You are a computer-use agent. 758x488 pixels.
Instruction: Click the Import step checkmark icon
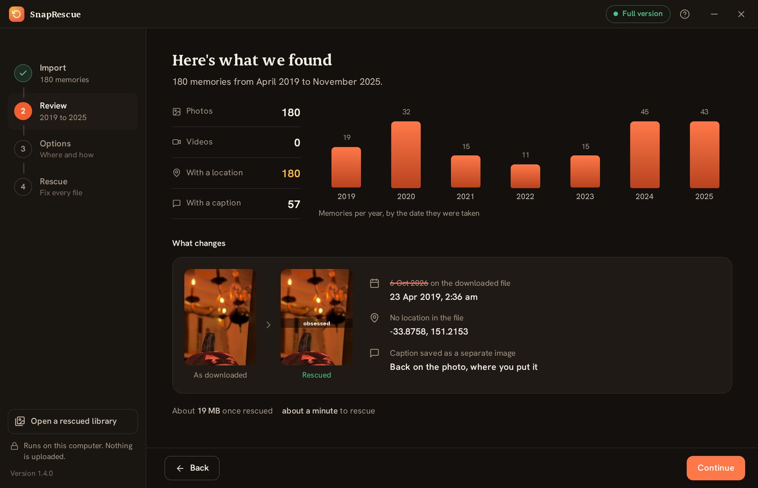pyautogui.click(x=23, y=73)
